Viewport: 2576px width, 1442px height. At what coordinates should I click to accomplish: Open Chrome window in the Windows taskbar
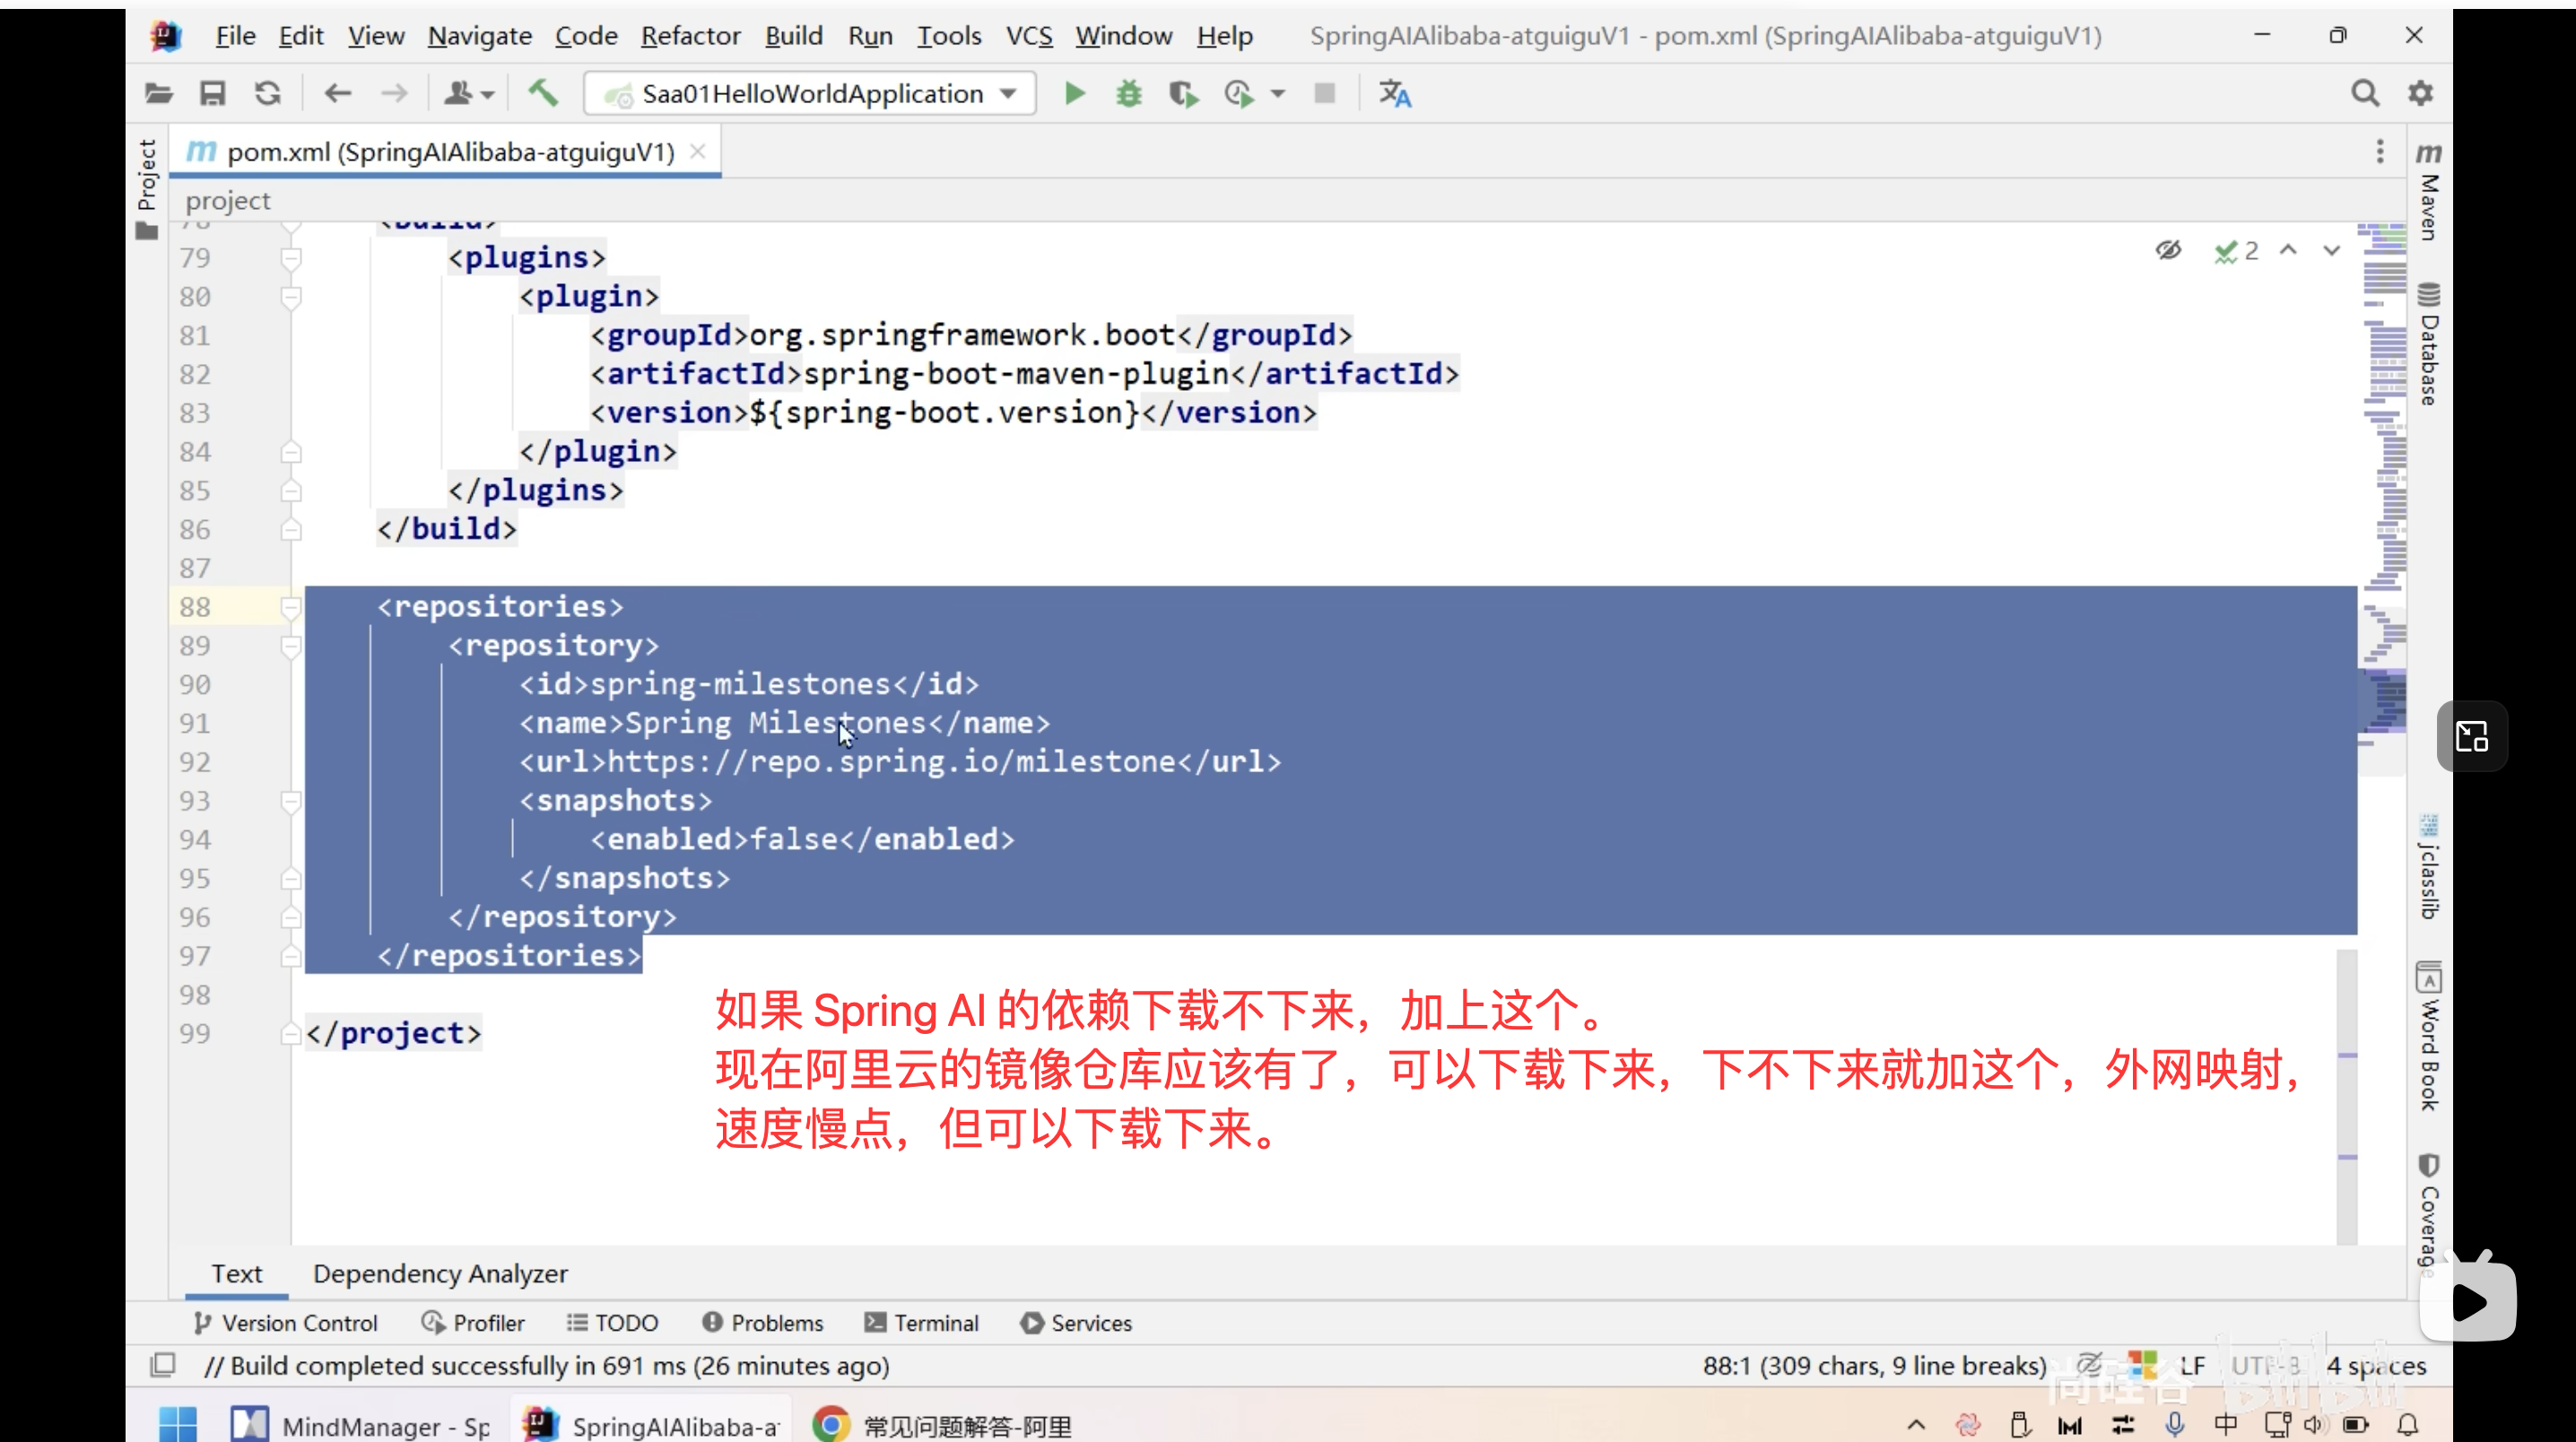(942, 1424)
